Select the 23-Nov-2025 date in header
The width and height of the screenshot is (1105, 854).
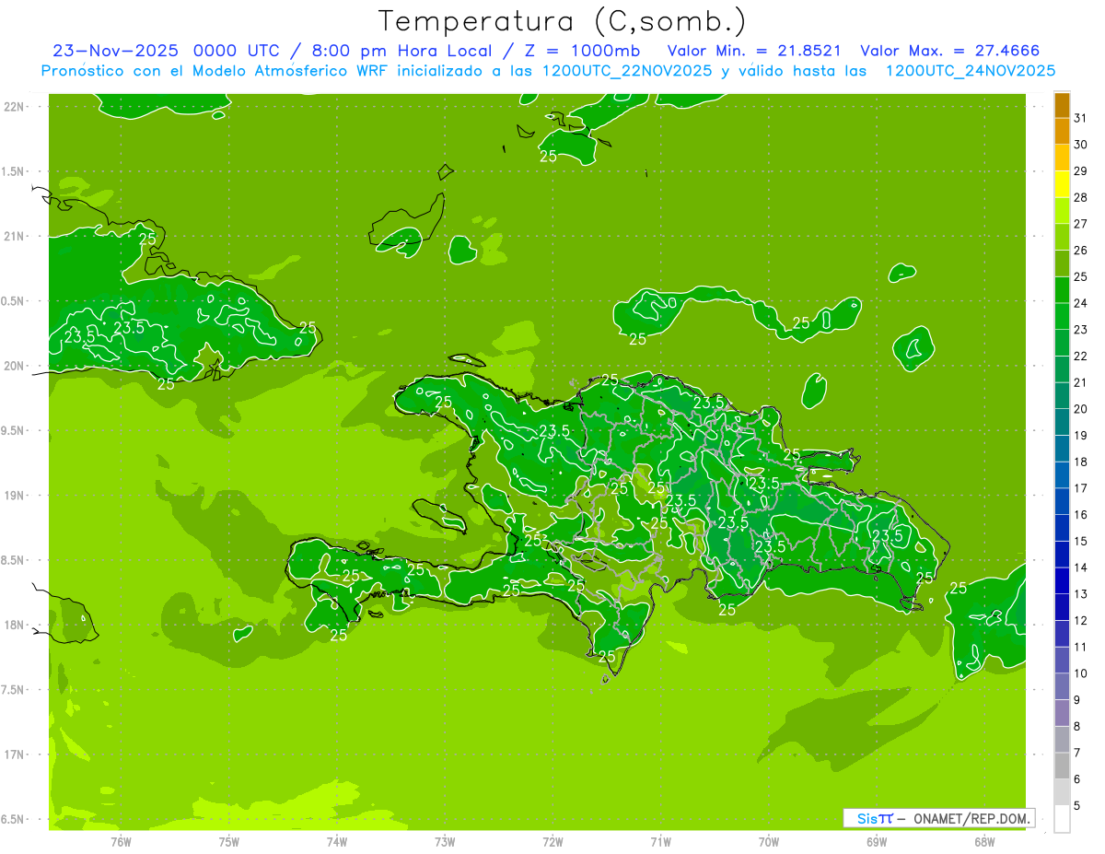115,51
